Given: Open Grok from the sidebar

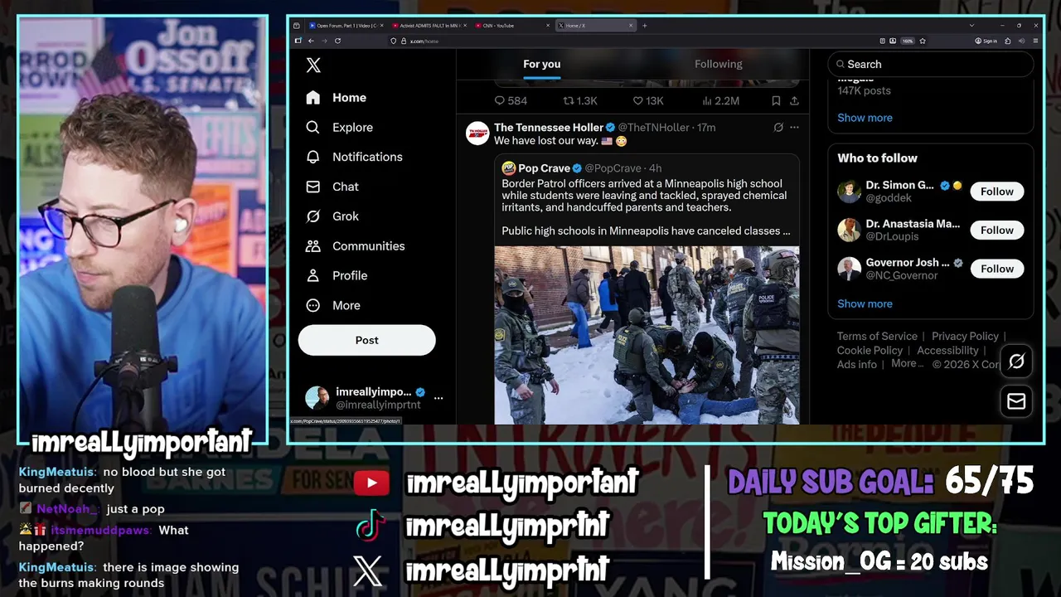Looking at the screenshot, I should tap(332, 216).
